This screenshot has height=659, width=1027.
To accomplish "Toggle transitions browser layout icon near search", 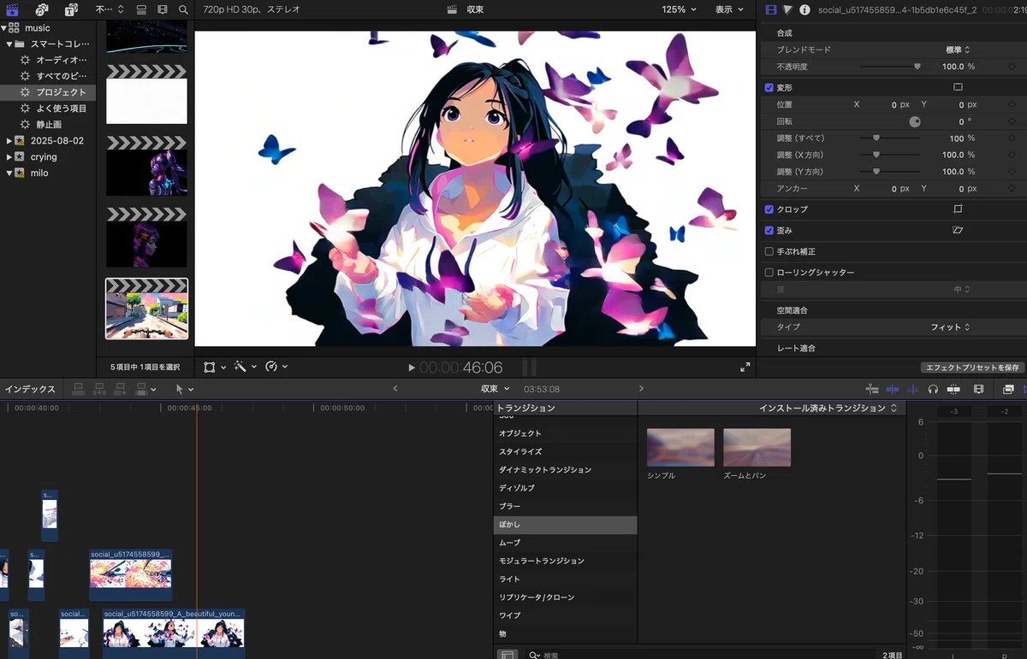I will 508,655.
